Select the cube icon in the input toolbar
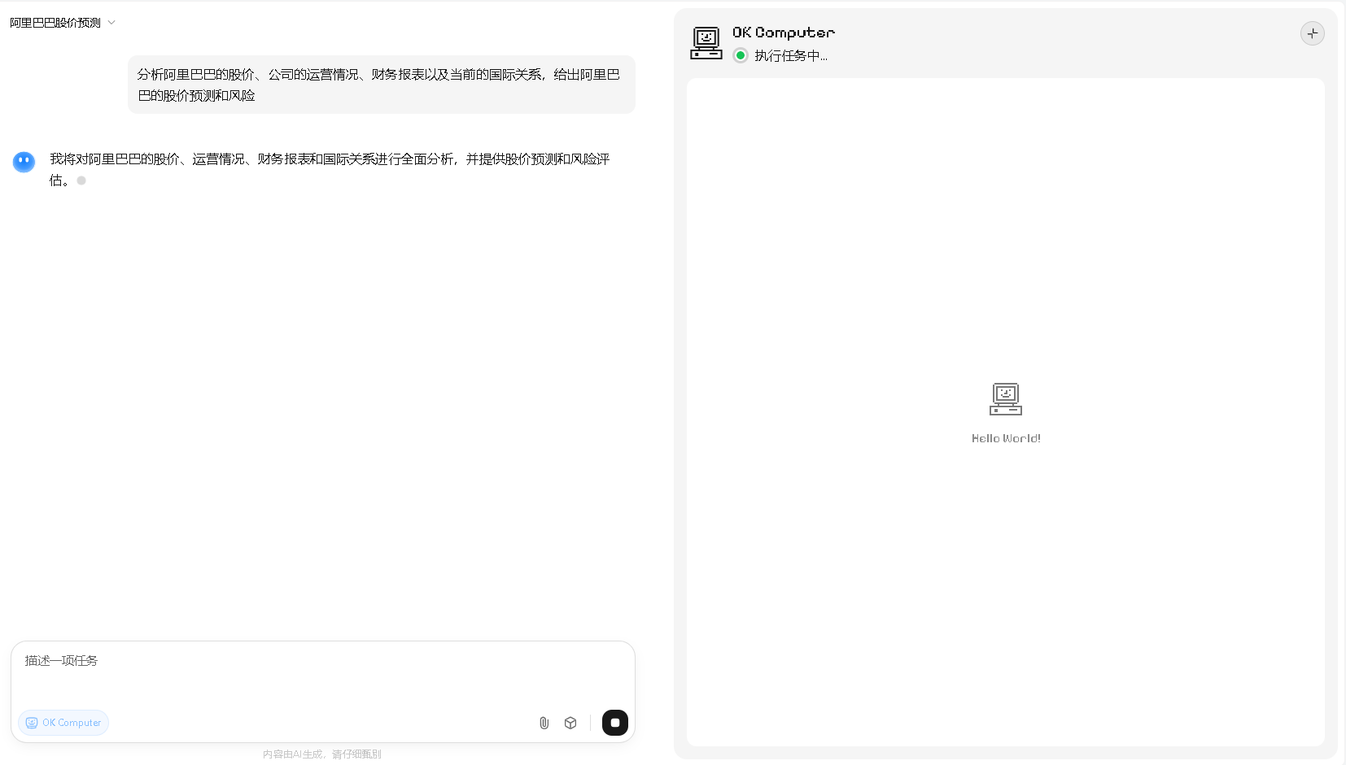Viewport: 1346px width, 765px height. click(570, 723)
